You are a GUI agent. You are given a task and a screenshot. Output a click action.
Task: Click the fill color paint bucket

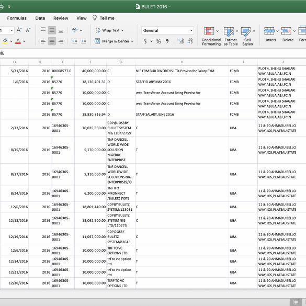point(5,41)
